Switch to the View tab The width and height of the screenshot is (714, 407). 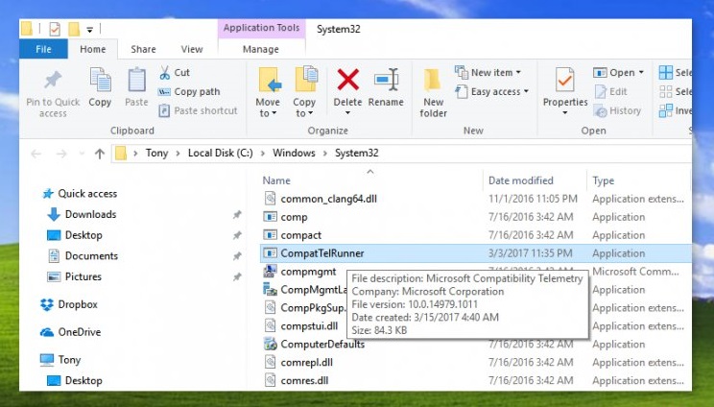click(x=192, y=49)
